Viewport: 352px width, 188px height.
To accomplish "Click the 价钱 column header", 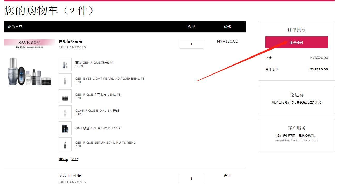I will [x=227, y=27].
